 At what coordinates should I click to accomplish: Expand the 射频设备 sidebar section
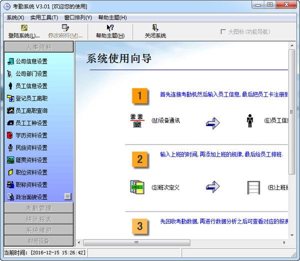click(39, 241)
